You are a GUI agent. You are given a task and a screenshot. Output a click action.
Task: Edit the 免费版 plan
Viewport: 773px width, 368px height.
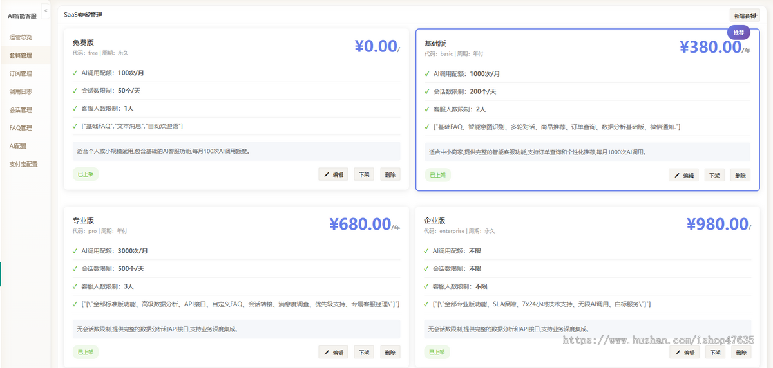click(x=333, y=174)
